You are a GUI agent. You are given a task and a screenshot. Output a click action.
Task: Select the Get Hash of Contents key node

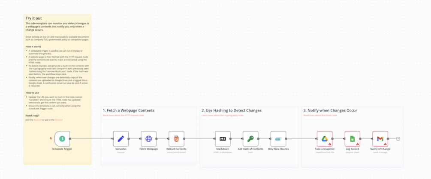(250, 139)
